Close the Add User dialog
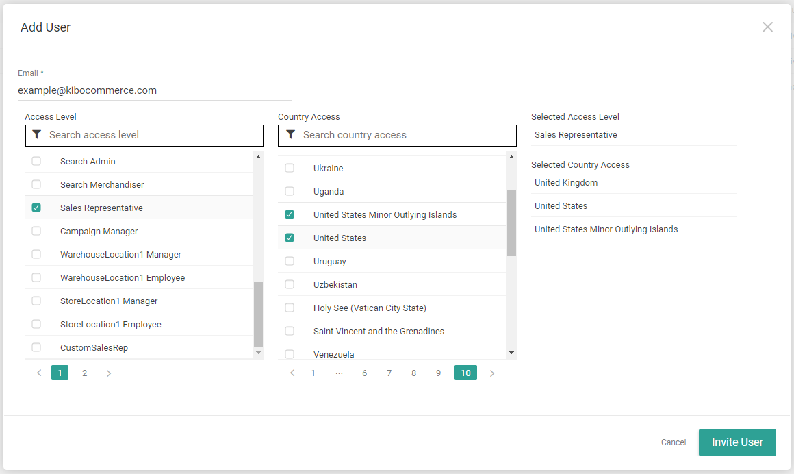 click(x=767, y=27)
